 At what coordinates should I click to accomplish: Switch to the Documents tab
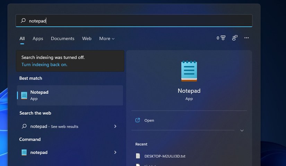click(62, 39)
